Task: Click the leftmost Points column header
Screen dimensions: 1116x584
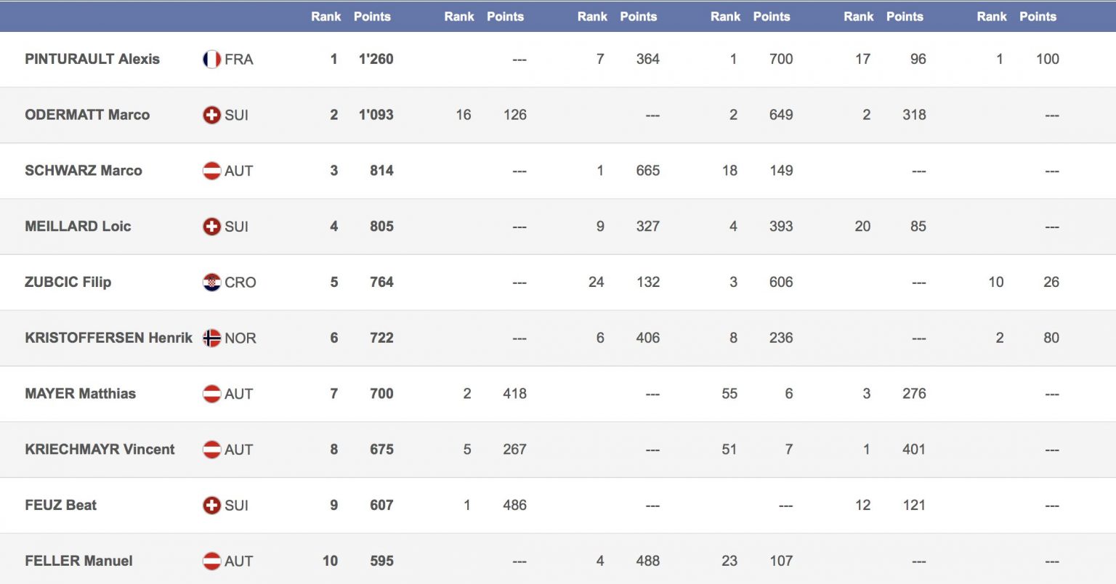Action: (372, 16)
